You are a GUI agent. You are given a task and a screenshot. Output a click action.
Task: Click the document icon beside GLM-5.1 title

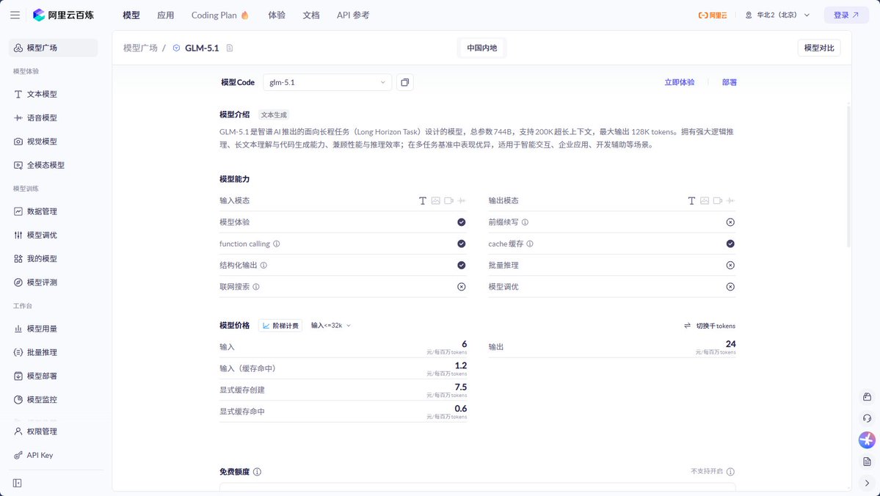pyautogui.click(x=230, y=48)
